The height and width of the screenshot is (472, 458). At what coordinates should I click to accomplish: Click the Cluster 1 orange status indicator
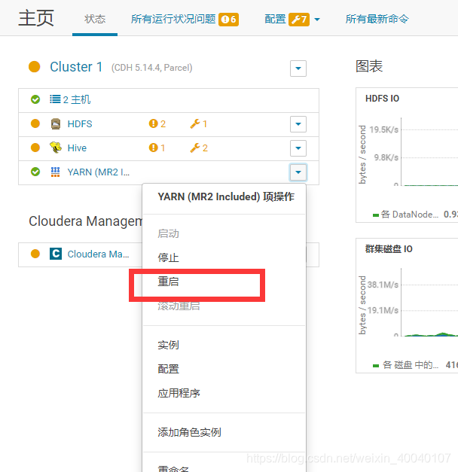pyautogui.click(x=35, y=66)
